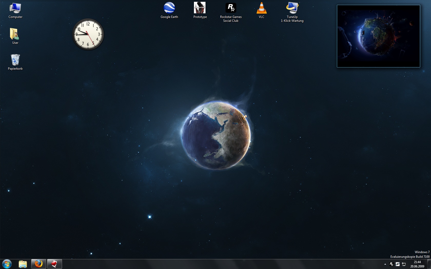
Task: Open the taskbar date and time
Action: [x=417, y=264]
